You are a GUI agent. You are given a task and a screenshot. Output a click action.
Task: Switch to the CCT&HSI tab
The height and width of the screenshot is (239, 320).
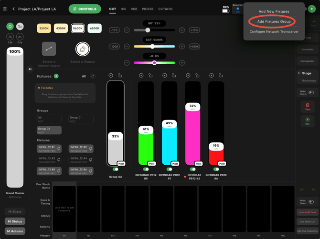pos(165,9)
